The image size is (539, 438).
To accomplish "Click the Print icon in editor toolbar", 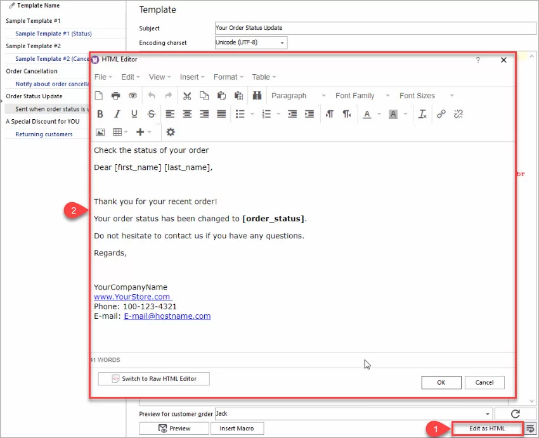I will pyautogui.click(x=115, y=96).
